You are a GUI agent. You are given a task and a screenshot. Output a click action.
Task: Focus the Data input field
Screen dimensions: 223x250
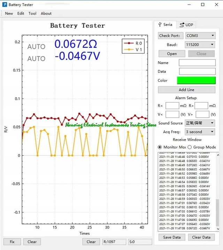197,72
